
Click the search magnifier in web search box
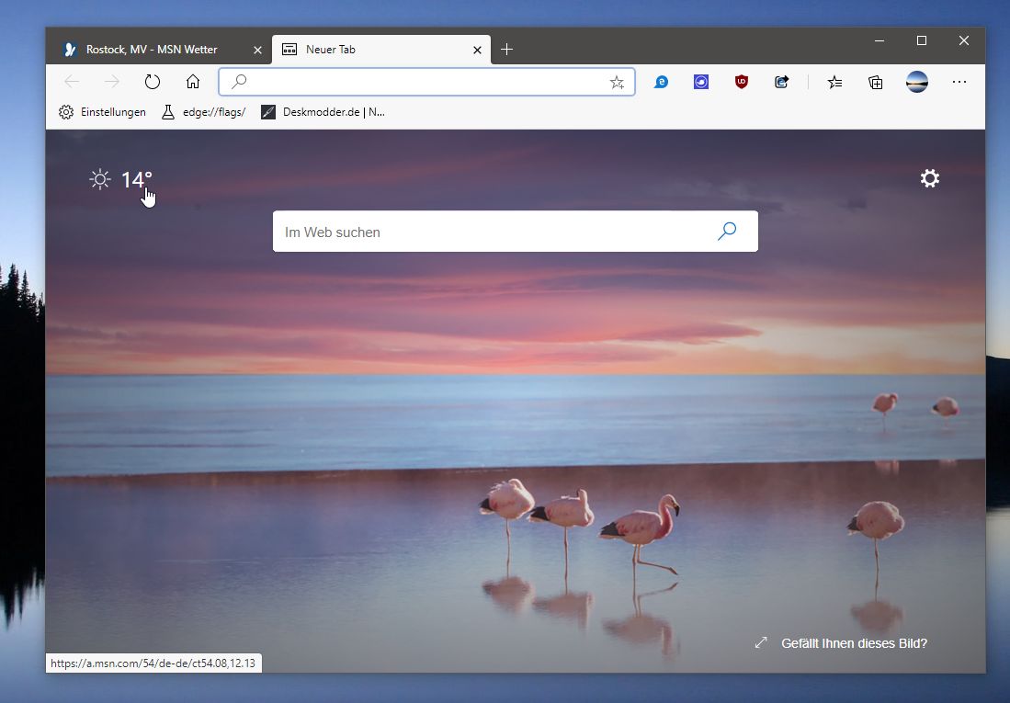tap(727, 232)
